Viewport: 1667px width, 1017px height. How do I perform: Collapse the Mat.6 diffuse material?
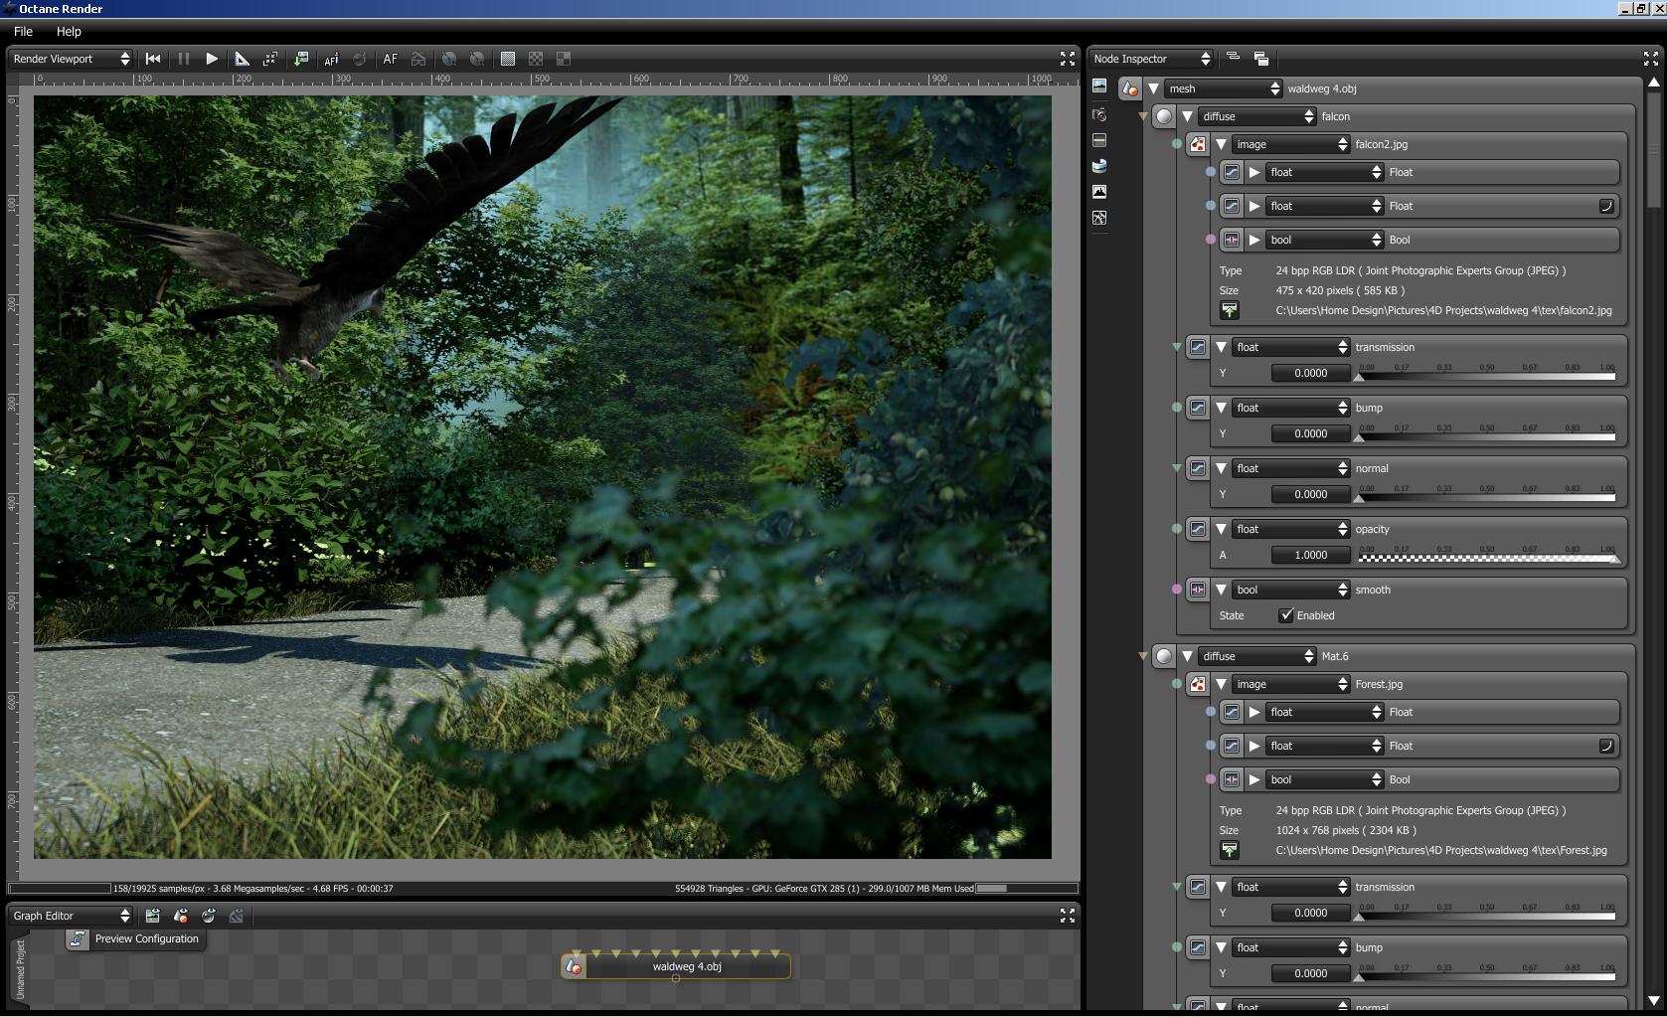pyautogui.click(x=1187, y=656)
